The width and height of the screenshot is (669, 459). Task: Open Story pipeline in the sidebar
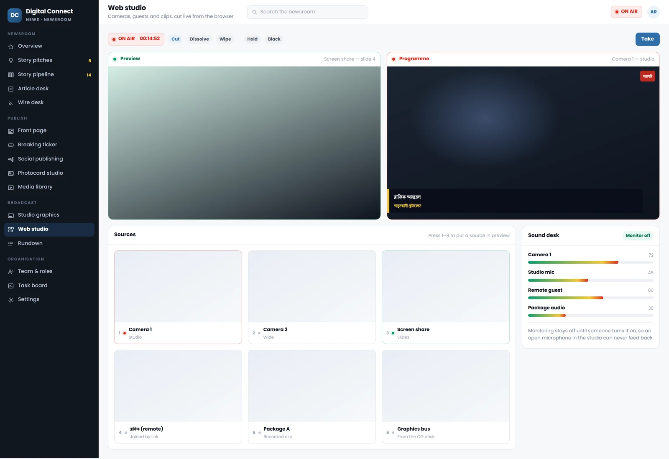(x=49, y=74)
